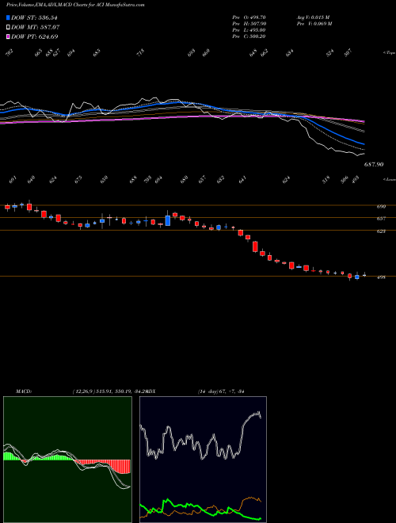Click the blue DOW ST legend swatch

[8, 17]
